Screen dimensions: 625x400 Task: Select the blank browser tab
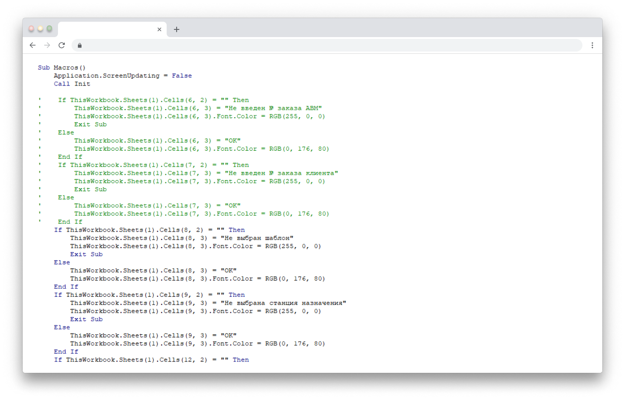coord(112,29)
